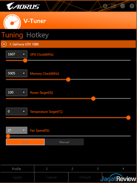Click the GPU Clock(MHz) label
The image size is (137, 183).
point(42,55)
